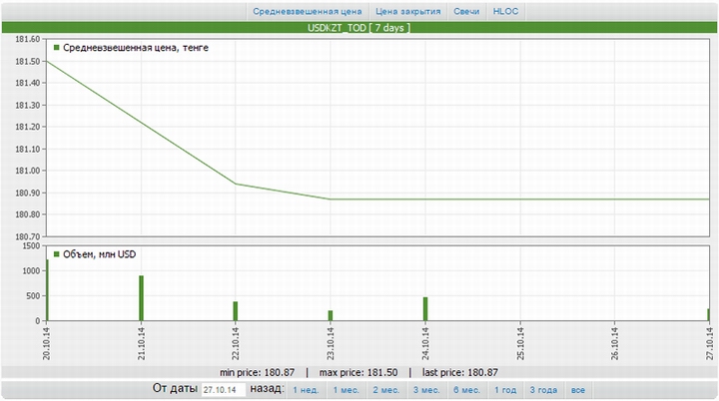Select the Свечи candlestick view
The width and height of the screenshot is (719, 401).
(466, 12)
